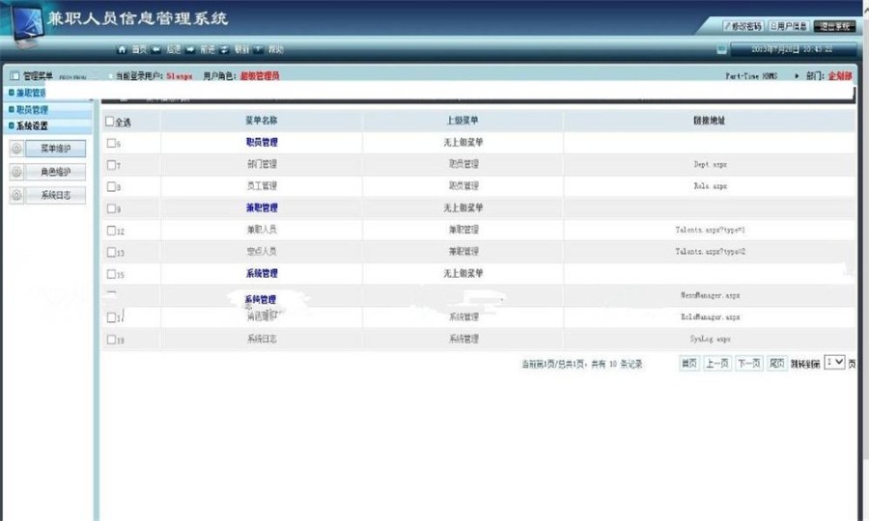Image resolution: width=869 pixels, height=521 pixels.
Task: Open the 用户信息 user info tab
Action: [x=789, y=26]
